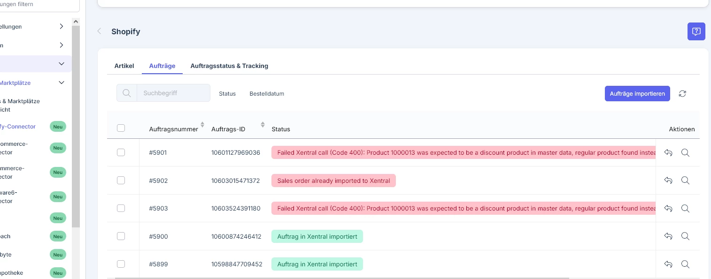Click the imported status badge for #5900
The height and width of the screenshot is (279, 711).
tap(317, 236)
